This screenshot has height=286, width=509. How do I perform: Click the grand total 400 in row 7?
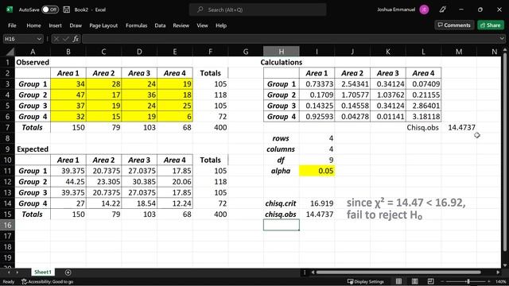(210, 127)
